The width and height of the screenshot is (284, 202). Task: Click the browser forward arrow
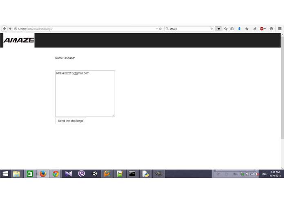(10, 29)
